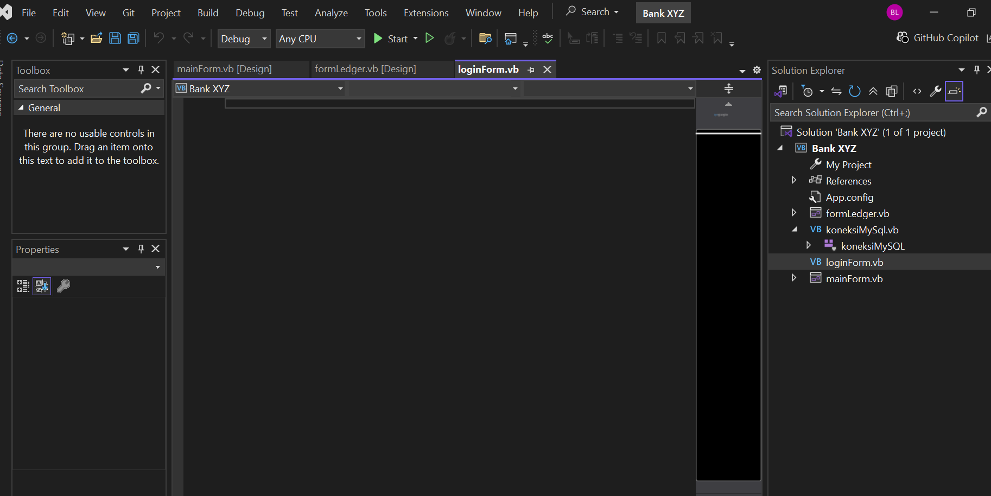Close the loginForm.vb tab
The height and width of the screenshot is (496, 991).
548,69
